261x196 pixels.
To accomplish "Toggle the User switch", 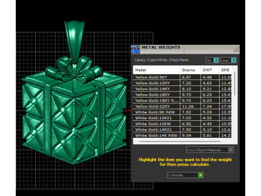I will (228, 60).
